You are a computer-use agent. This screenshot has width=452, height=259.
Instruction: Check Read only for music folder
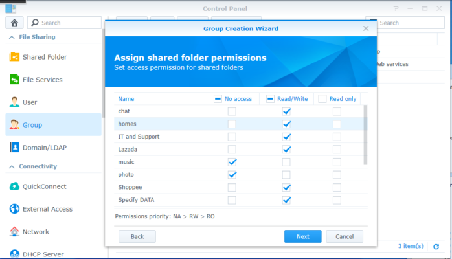[x=337, y=163]
